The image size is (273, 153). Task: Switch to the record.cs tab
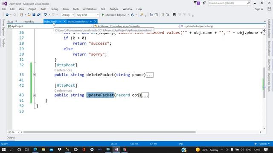pos(29,22)
